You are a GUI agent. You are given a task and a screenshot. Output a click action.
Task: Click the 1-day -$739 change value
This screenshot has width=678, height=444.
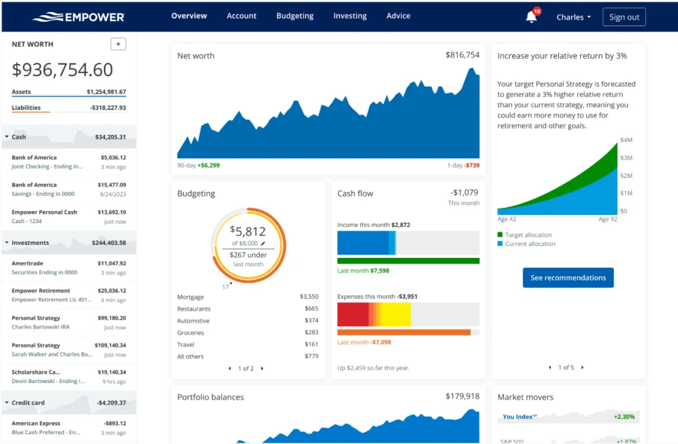click(471, 165)
